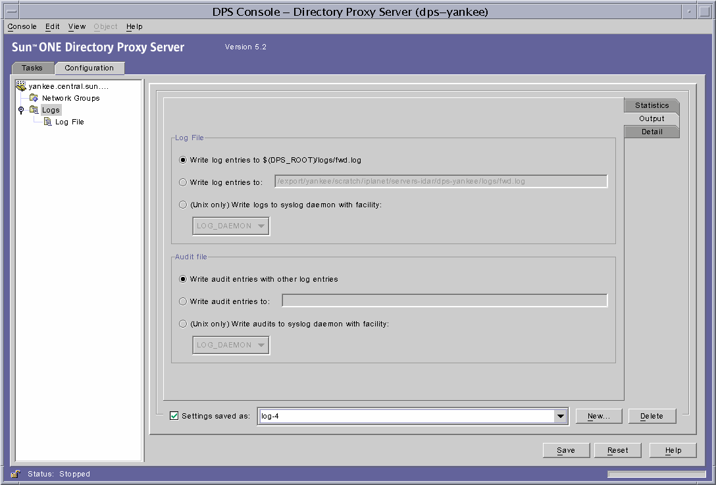Select 'Write logs to syslog daemon' radio
716x485 pixels.
point(183,205)
